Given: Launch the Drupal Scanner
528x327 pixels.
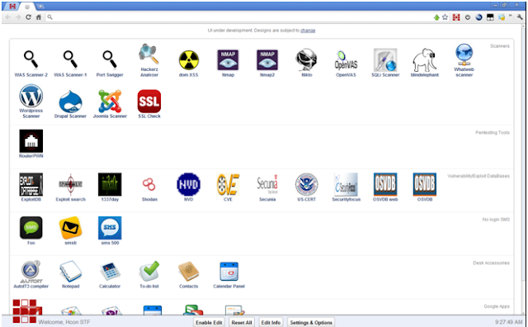Looking at the screenshot, I should pos(70,101).
